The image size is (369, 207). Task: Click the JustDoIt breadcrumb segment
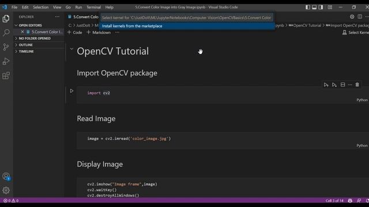[x=83, y=25]
